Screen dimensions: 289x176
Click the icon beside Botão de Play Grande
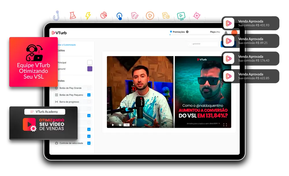[57, 88]
